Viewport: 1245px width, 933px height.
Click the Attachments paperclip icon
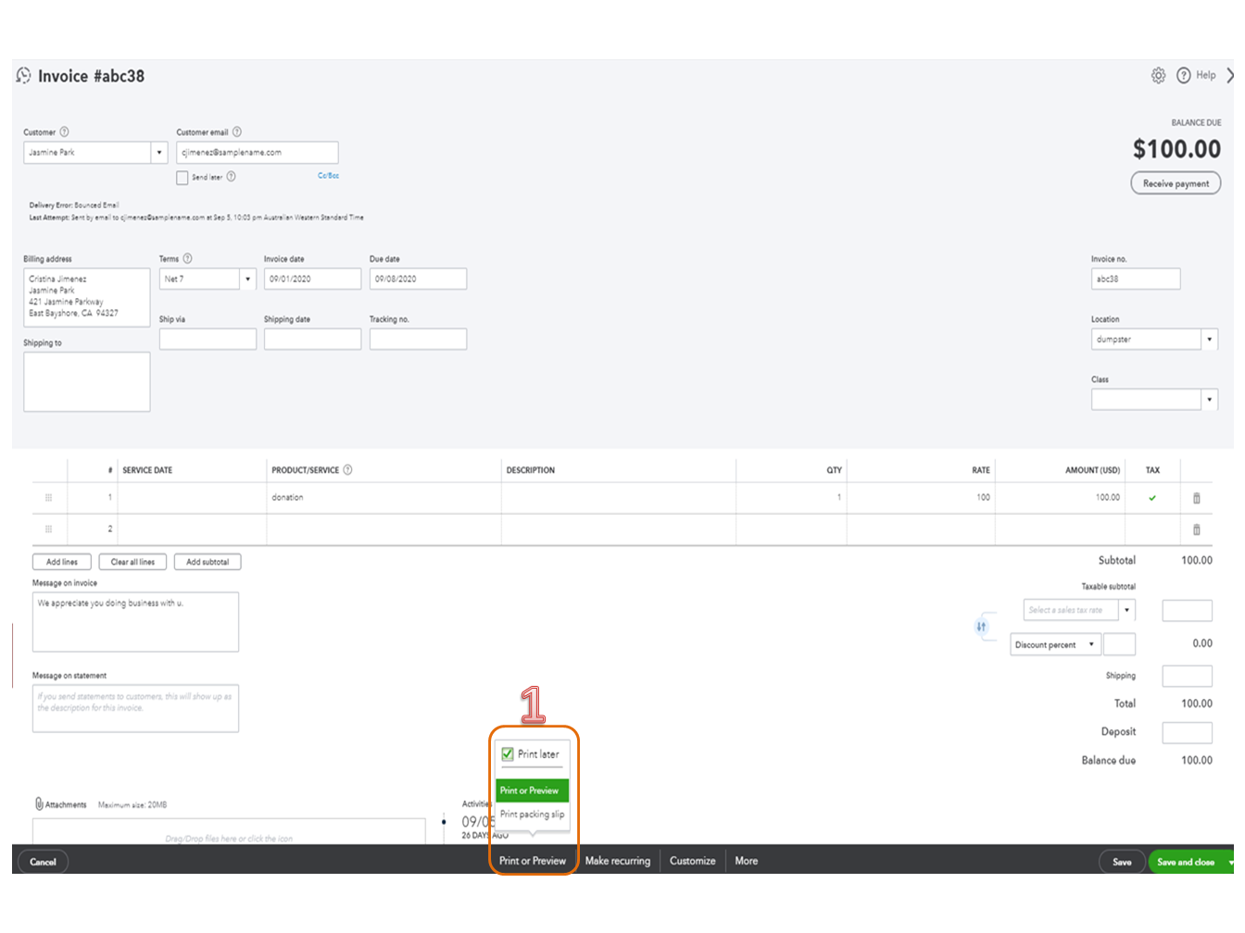click(x=38, y=804)
